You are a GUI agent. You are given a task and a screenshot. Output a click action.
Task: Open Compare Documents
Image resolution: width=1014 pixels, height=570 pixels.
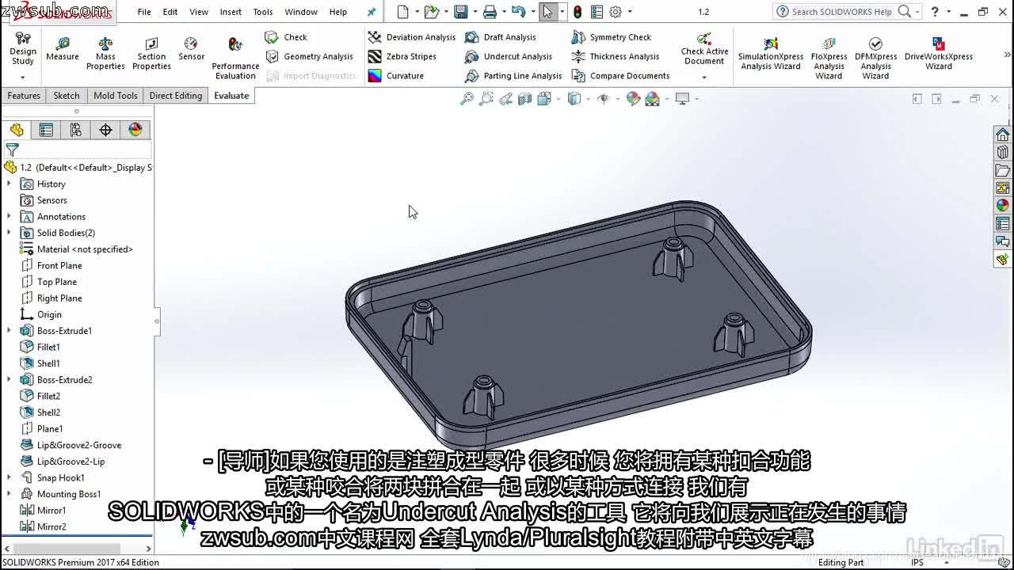620,76
